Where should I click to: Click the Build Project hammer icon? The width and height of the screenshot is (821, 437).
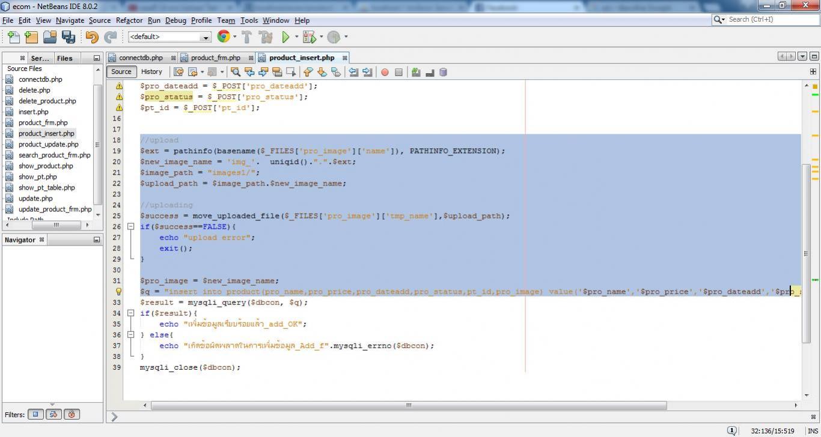tap(246, 37)
